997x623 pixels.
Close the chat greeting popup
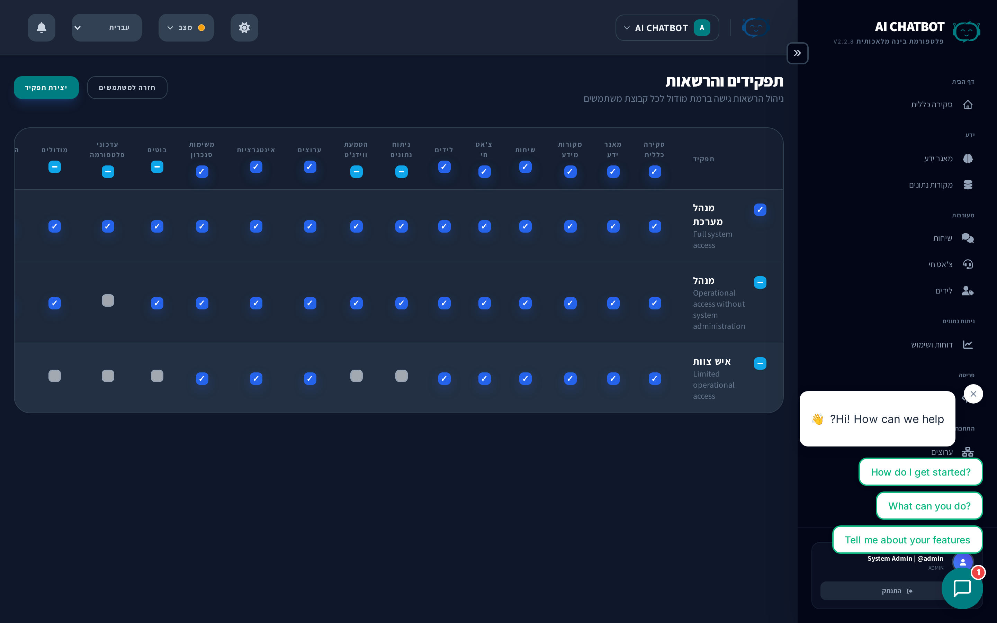973,394
